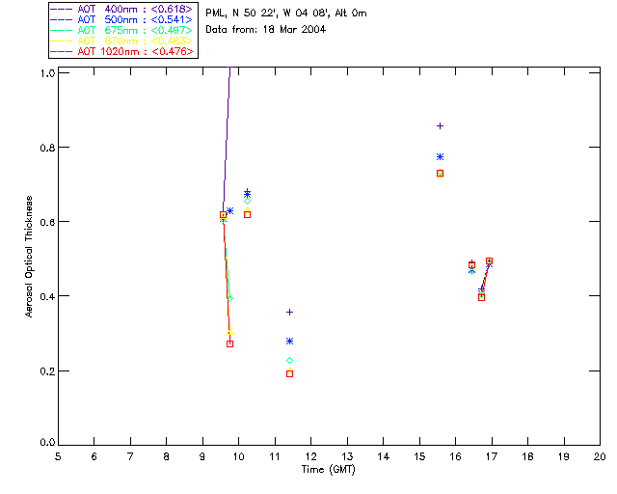The image size is (617, 494).
Task: Select the text 'Data from: 18 Mar 2004'
Action: (266, 30)
